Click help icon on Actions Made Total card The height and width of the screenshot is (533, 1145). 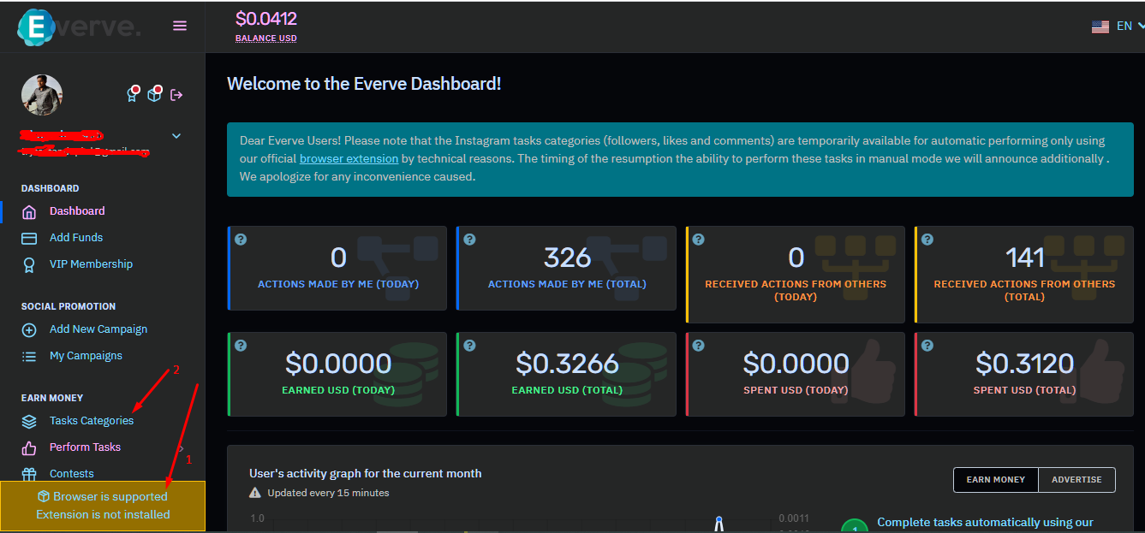point(469,240)
